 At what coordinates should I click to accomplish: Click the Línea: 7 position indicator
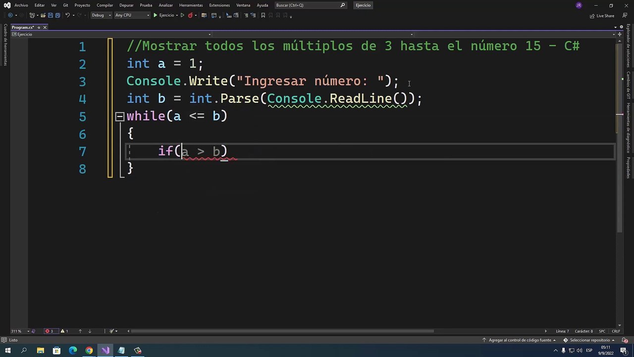562,331
